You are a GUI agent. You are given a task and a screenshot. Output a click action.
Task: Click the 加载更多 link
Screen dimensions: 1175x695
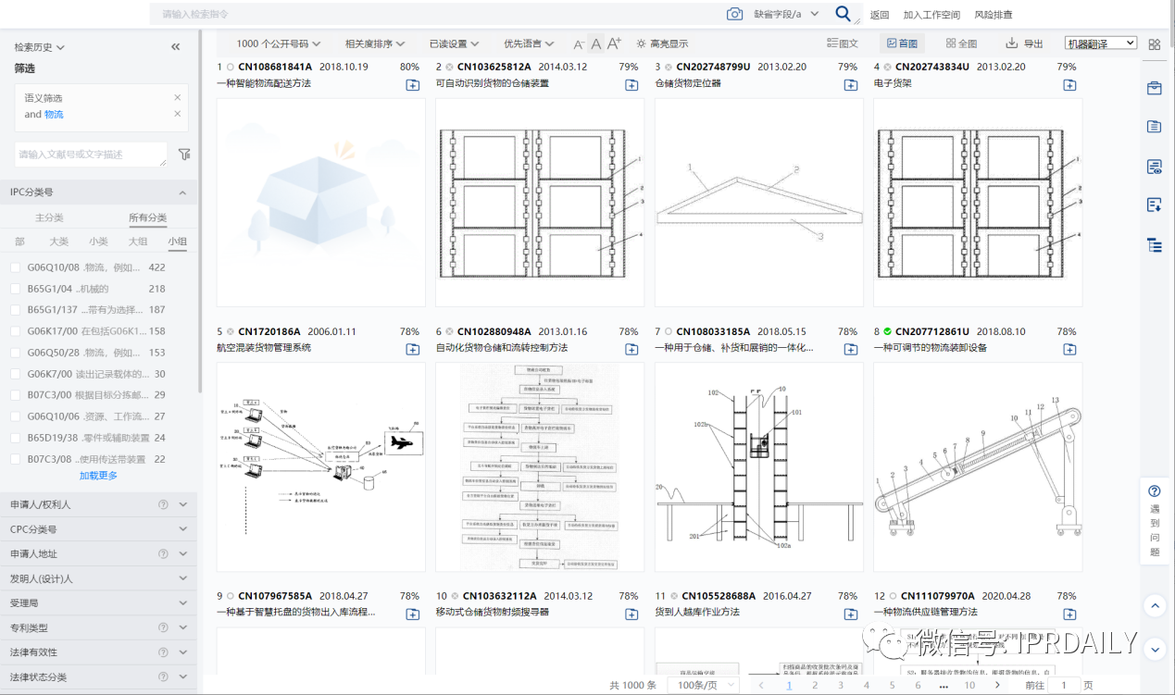pos(98,476)
